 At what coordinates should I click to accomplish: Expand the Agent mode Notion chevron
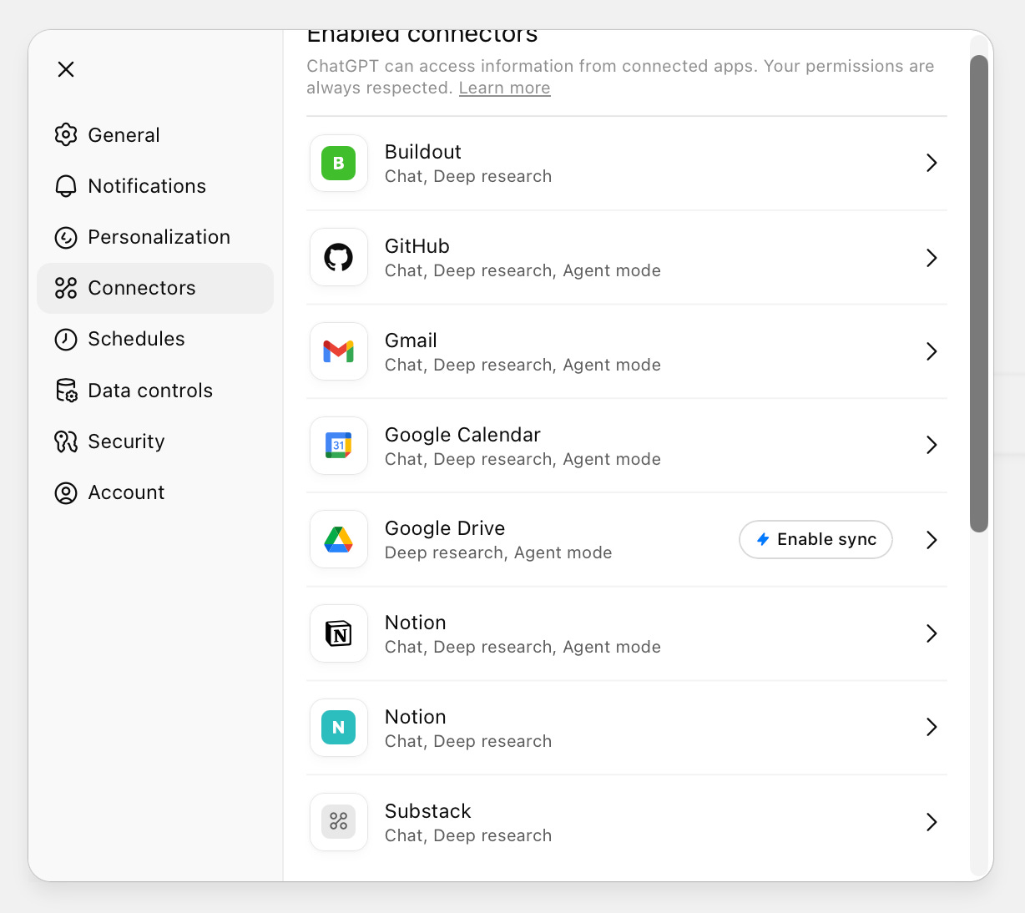[932, 634]
